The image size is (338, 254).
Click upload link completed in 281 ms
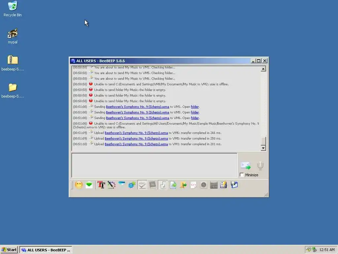[136, 144]
